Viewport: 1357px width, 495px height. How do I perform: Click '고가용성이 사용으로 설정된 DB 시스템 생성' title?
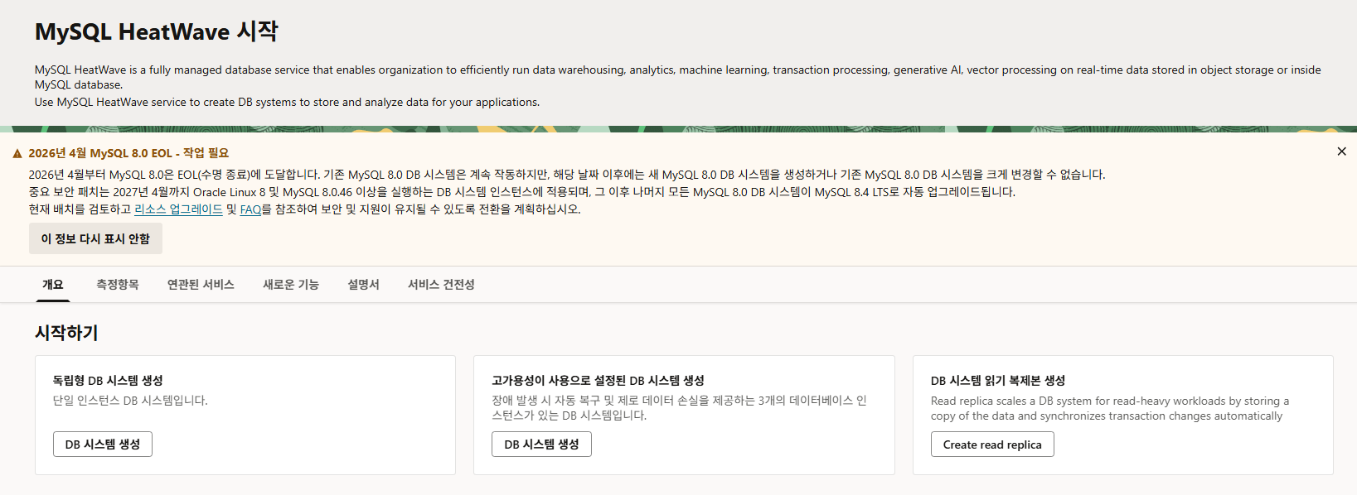pyautogui.click(x=598, y=381)
